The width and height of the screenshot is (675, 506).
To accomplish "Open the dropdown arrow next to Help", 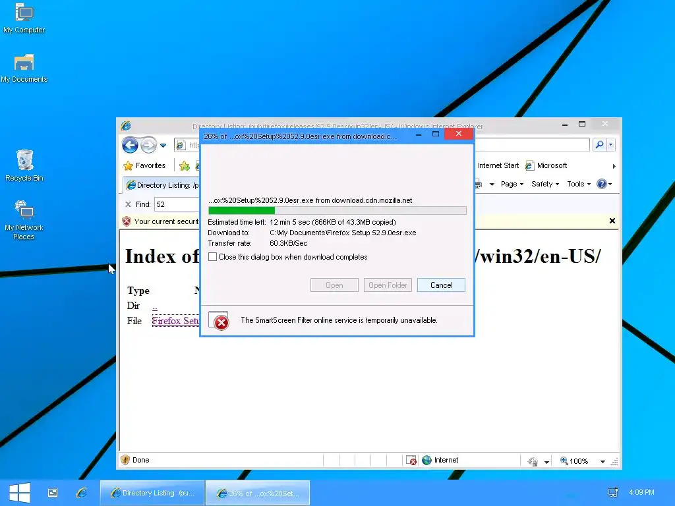I will (x=610, y=184).
